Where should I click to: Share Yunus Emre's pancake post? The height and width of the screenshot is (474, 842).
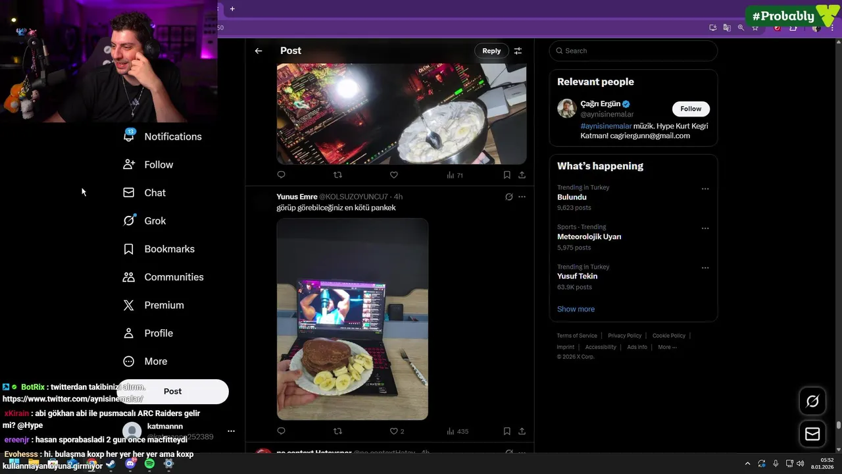[x=522, y=431]
